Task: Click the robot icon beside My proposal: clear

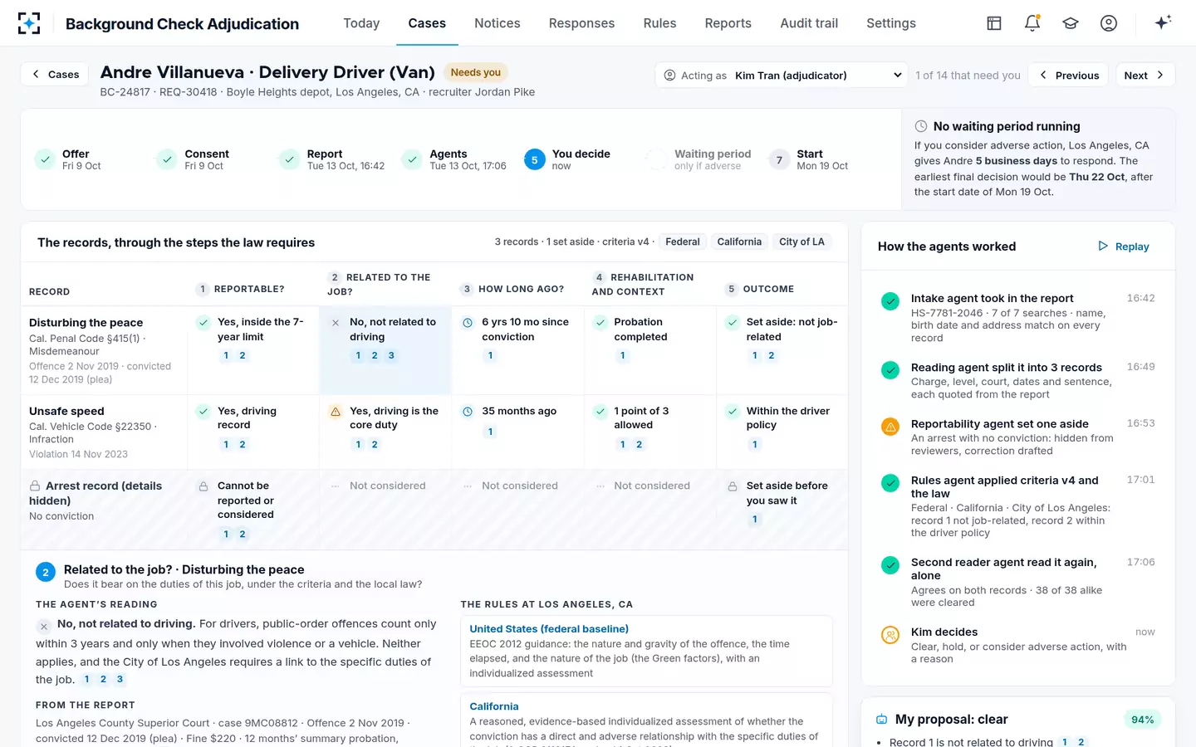Action: 882,720
